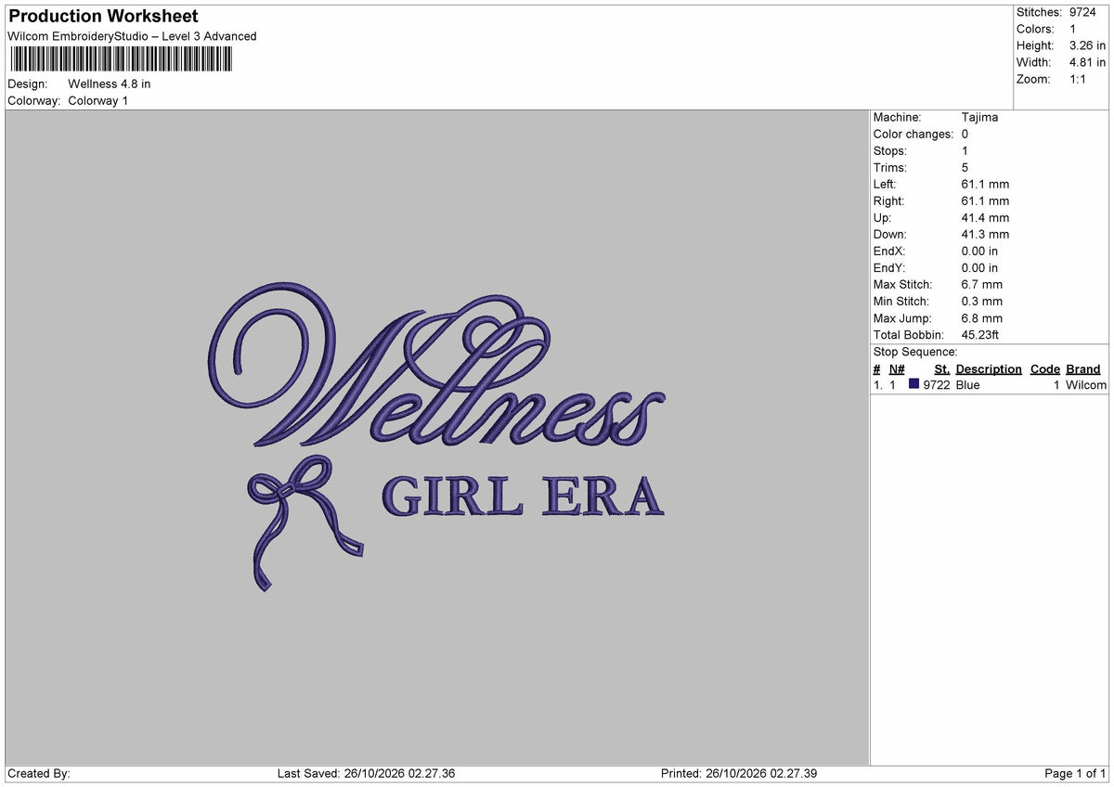Click the Left value 61.1 mm
Image resolution: width=1114 pixels, height=787 pixels.
tap(985, 184)
